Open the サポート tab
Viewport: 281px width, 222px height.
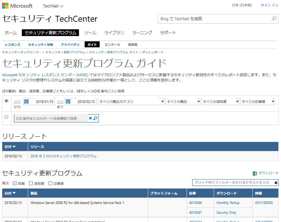(168, 33)
